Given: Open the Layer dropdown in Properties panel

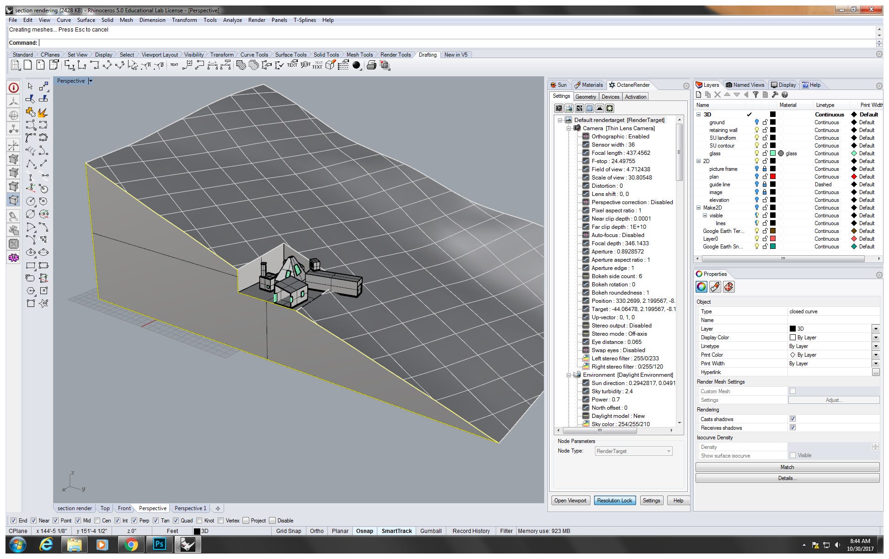Looking at the screenshot, I should click(876, 328).
